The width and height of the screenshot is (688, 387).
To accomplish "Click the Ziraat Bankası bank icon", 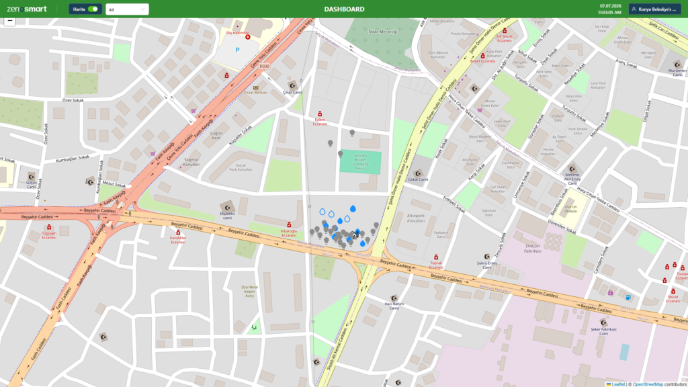I will (x=256, y=88).
